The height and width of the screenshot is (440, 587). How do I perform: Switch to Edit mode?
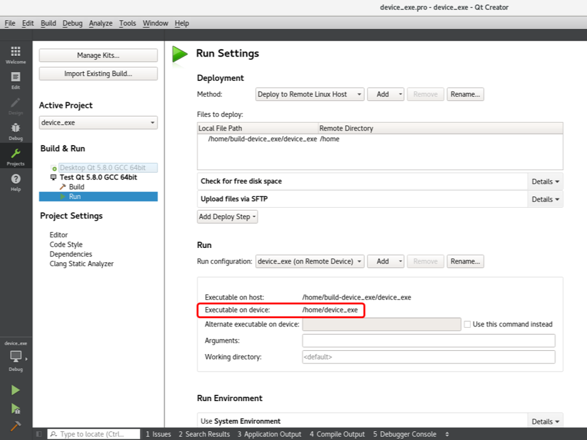pos(16,80)
